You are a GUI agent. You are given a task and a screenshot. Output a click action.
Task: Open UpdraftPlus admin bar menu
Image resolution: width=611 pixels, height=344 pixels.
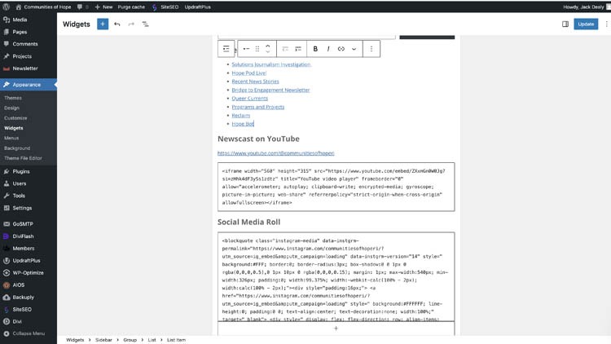(198, 7)
